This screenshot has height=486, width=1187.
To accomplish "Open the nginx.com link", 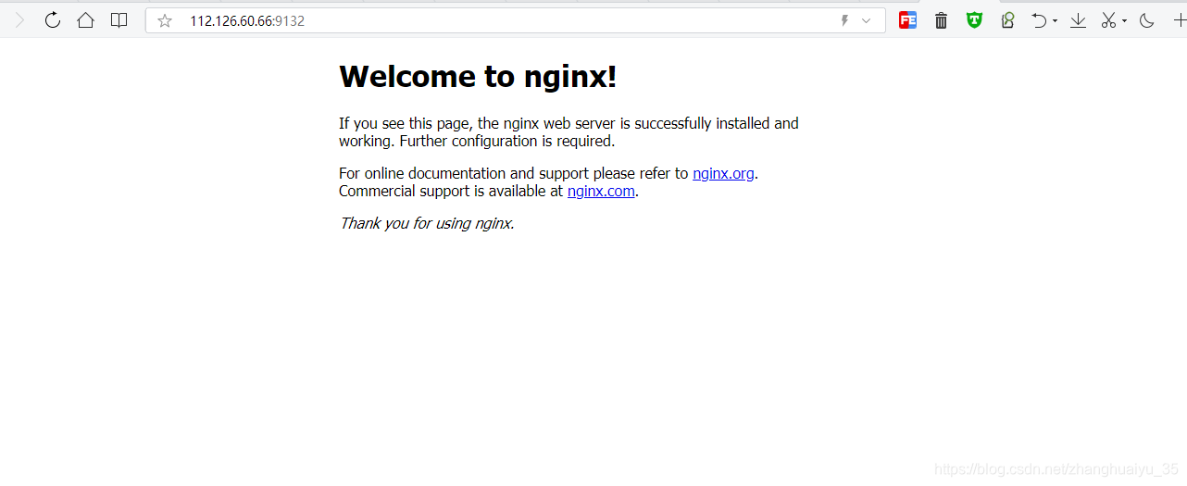I will coord(601,192).
